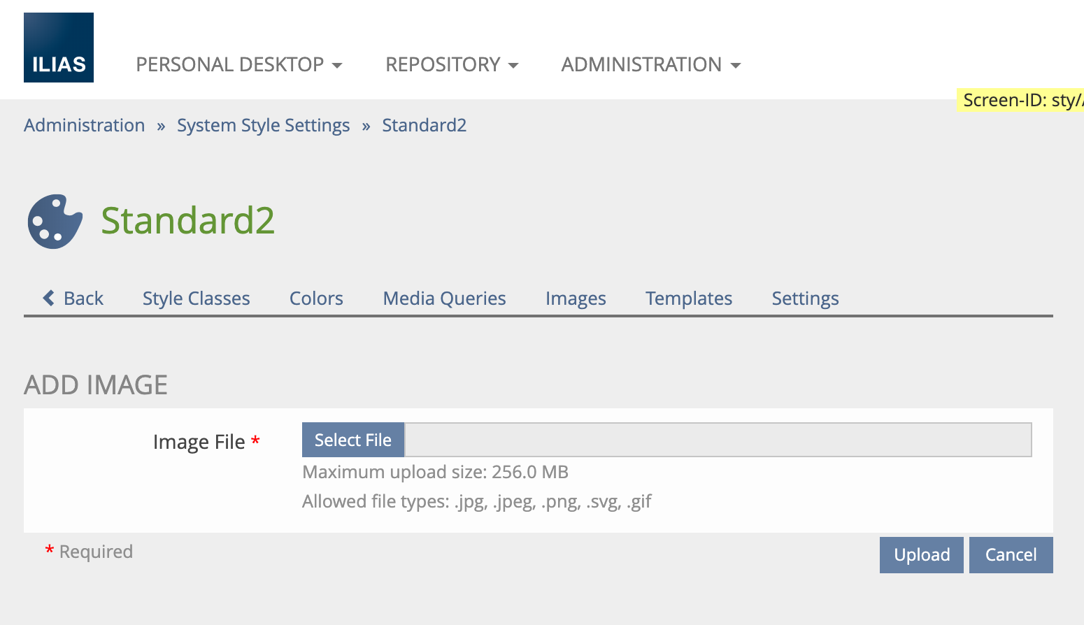The image size is (1084, 625).
Task: Expand the Personal Desktop dropdown menu
Action: (x=238, y=64)
